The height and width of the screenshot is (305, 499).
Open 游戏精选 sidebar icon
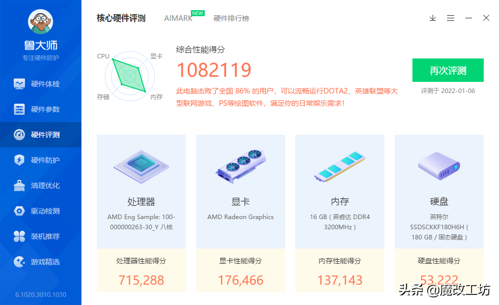click(19, 262)
